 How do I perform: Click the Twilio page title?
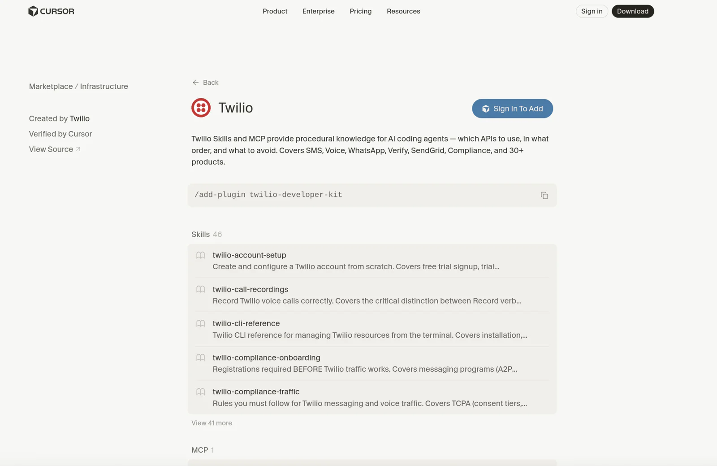click(236, 108)
